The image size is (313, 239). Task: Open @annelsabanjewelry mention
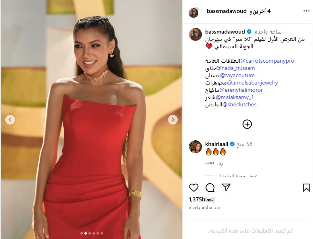click(252, 82)
